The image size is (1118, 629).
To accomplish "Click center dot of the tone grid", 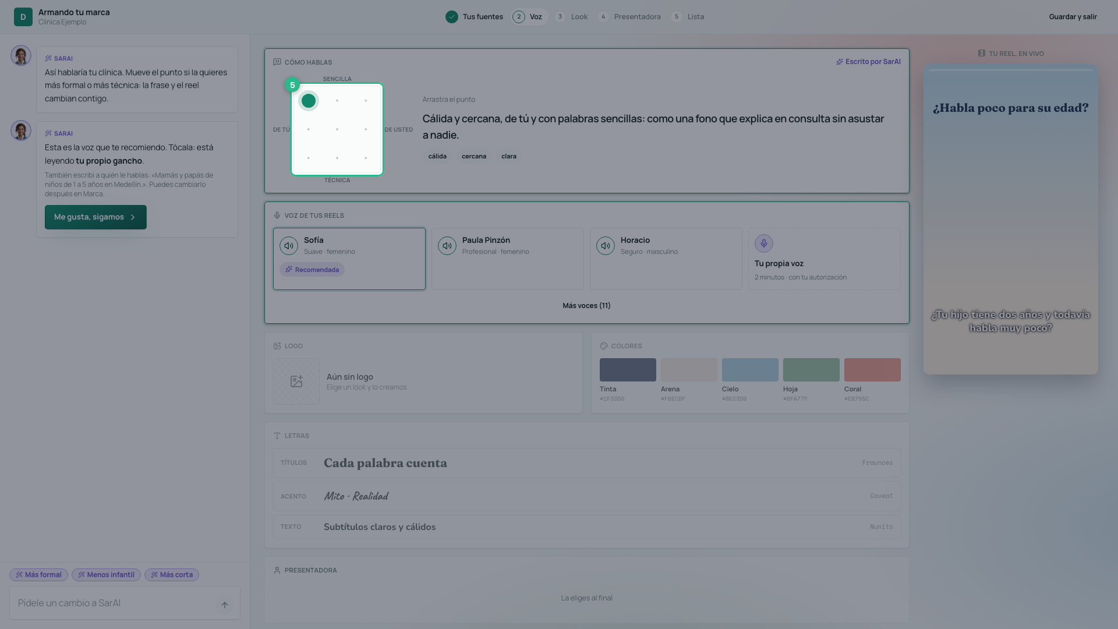I will click(x=337, y=129).
